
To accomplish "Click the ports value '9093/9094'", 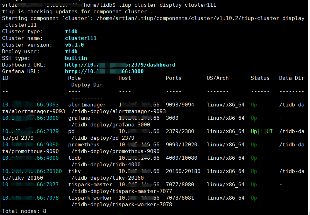I will (x=180, y=105).
